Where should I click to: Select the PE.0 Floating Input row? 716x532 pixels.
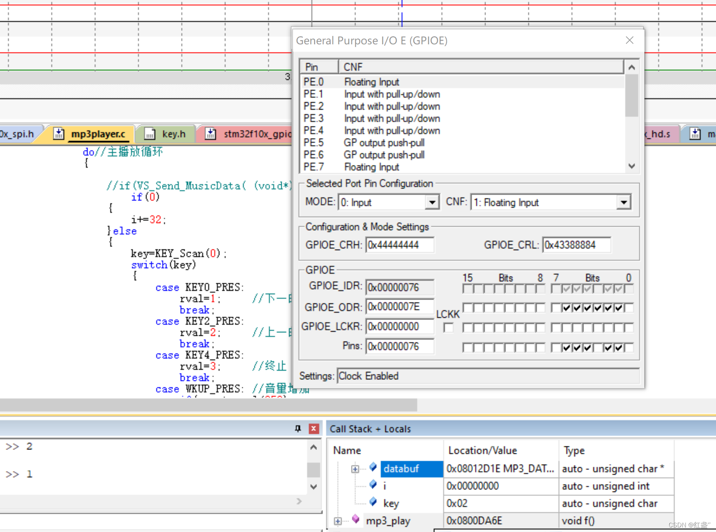(462, 82)
